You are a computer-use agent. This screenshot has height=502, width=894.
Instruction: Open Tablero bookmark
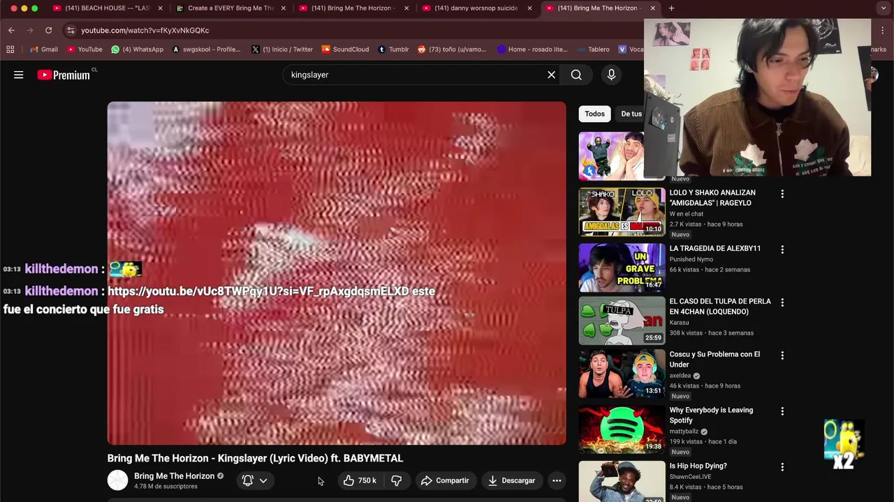[x=594, y=50]
